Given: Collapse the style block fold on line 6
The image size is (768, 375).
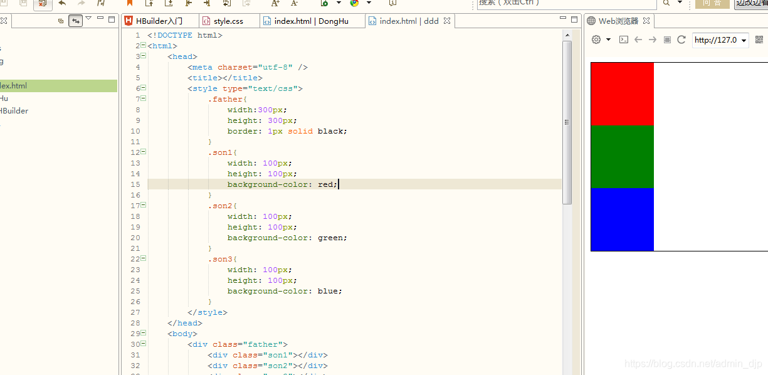Looking at the screenshot, I should click(x=144, y=88).
